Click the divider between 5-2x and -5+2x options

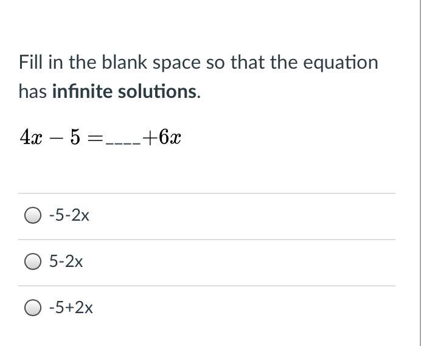(207, 286)
